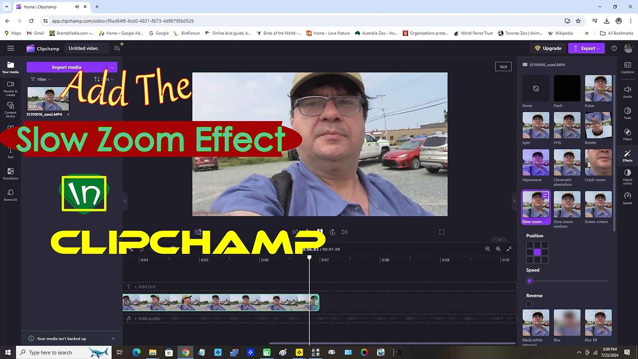
Task: Open the Adjust colors panel
Action: 628,177
